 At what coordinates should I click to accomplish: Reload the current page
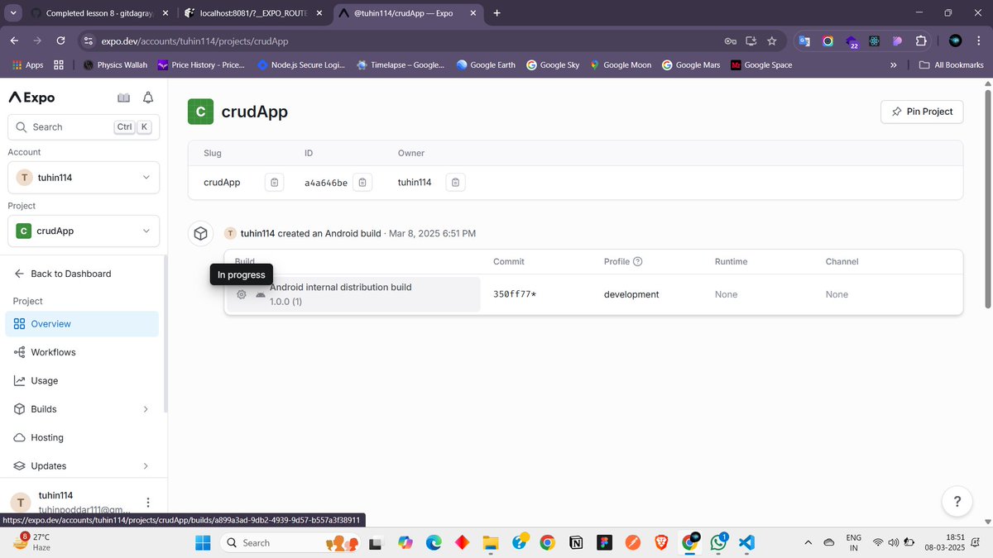60,41
